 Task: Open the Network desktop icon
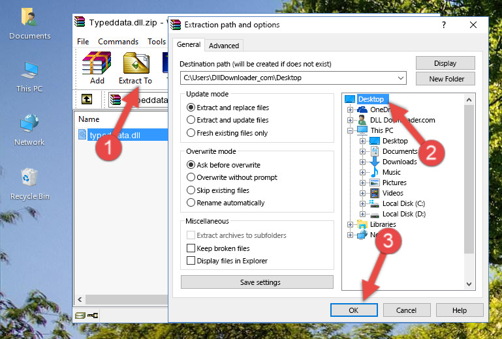click(x=29, y=130)
